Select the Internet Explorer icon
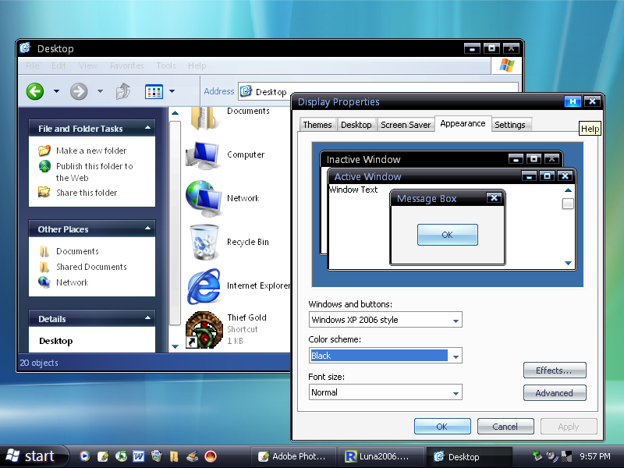Screen dimensions: 624x468 coord(204,285)
